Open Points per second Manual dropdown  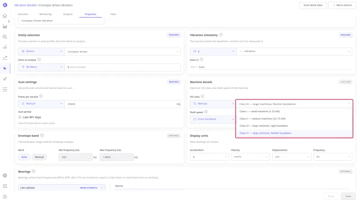[x=41, y=104]
